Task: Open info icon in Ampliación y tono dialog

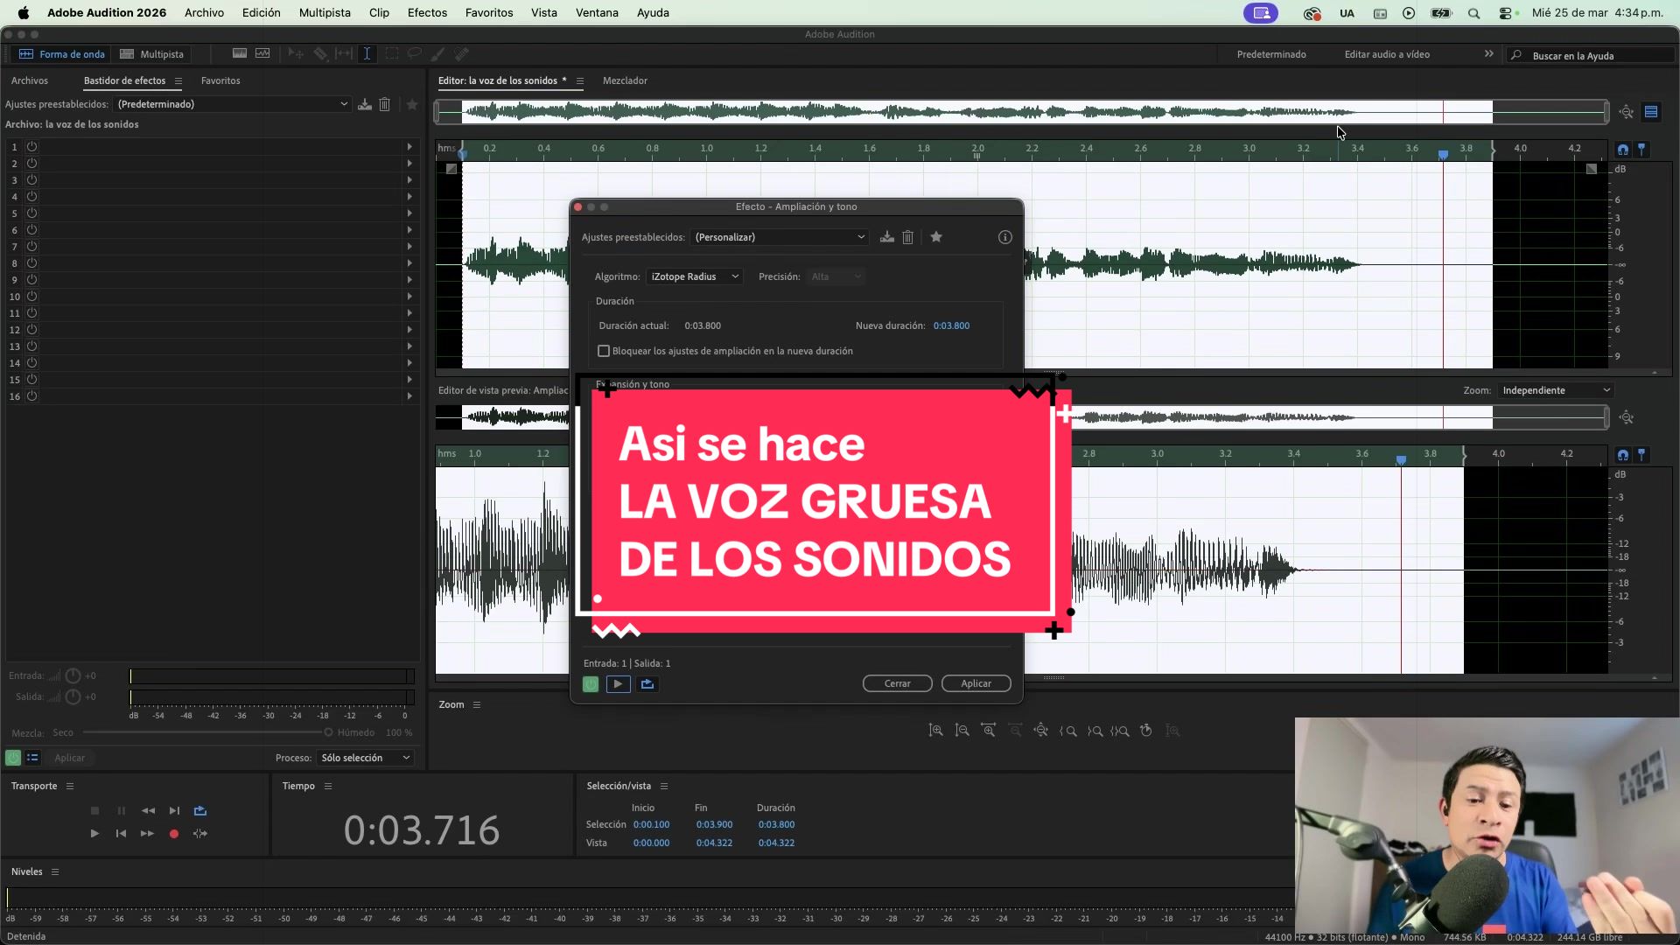Action: click(x=1005, y=237)
